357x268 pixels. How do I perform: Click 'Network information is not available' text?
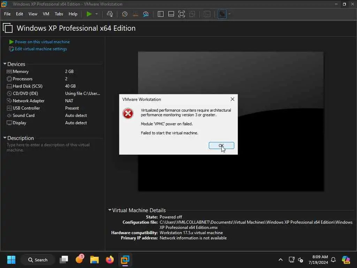pyautogui.click(x=193, y=238)
